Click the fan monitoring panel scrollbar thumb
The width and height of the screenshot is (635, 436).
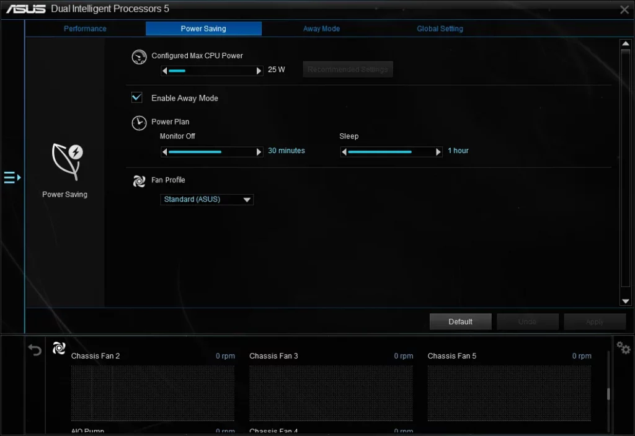[608, 393]
